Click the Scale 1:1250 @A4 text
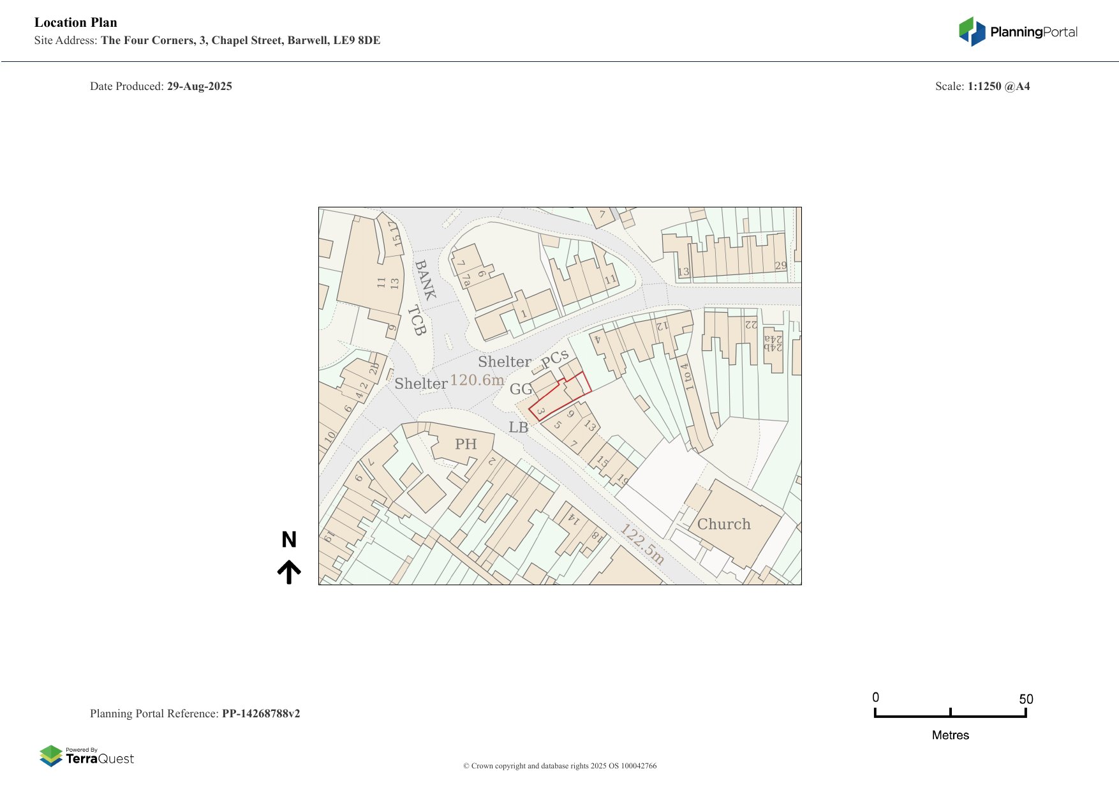Image resolution: width=1119 pixels, height=792 pixels. [982, 86]
